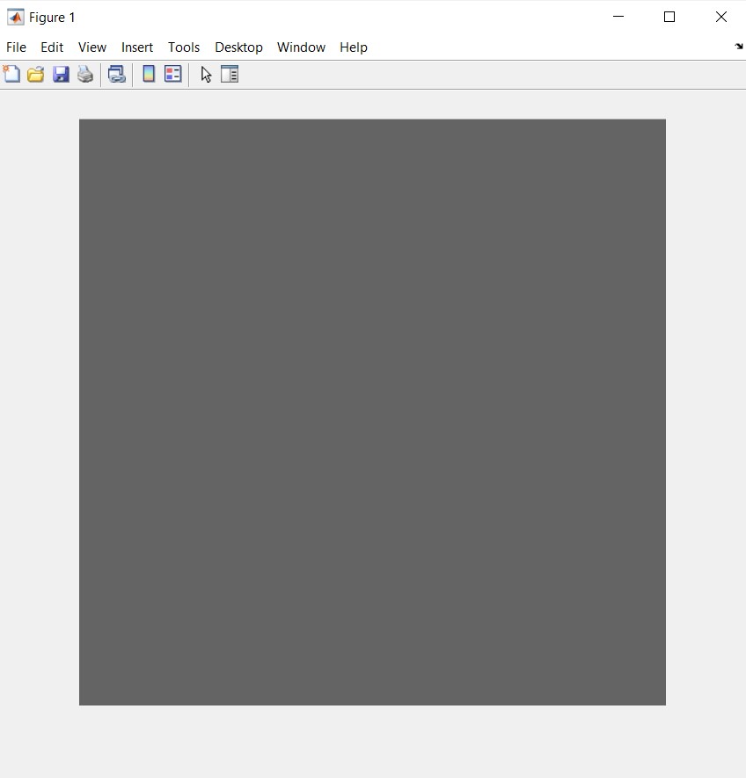Screen dimensions: 746x778
Task: Open the Insert menu
Action: pyautogui.click(x=137, y=47)
